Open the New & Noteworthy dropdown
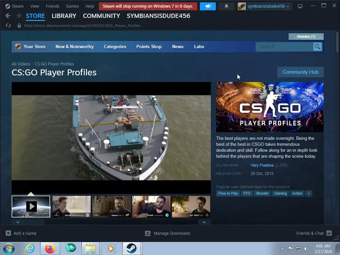Viewport: 340px width, 255px height. pyautogui.click(x=75, y=46)
